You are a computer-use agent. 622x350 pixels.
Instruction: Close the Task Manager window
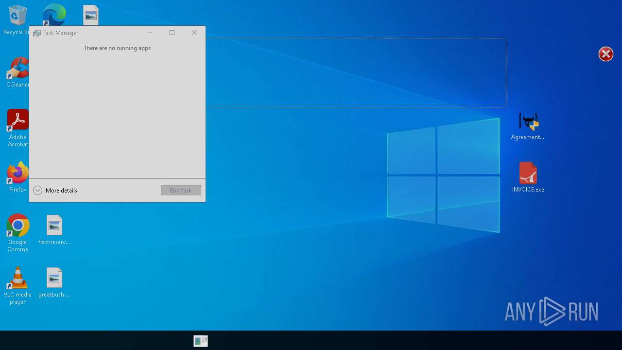(194, 33)
